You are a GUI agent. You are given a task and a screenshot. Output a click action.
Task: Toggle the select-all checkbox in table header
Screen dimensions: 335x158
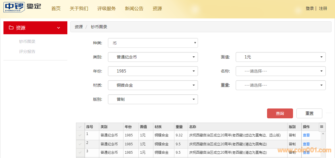80,127
